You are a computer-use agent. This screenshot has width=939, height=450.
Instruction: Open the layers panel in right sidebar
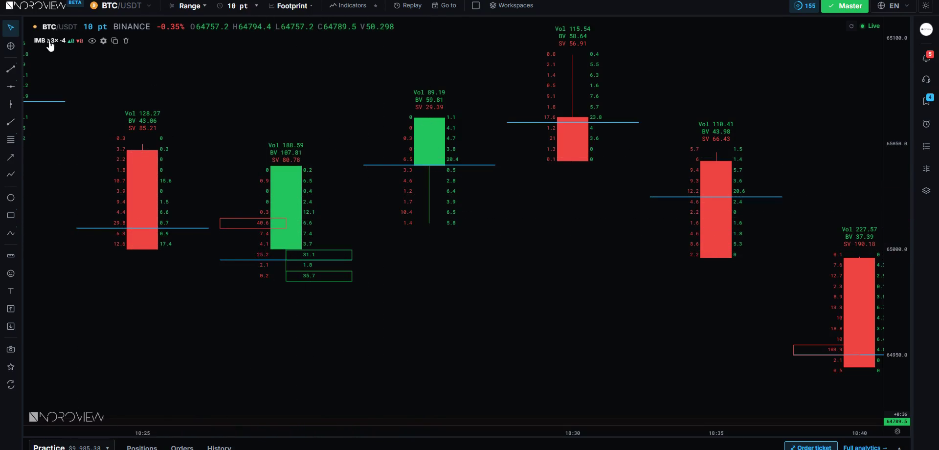(x=926, y=190)
